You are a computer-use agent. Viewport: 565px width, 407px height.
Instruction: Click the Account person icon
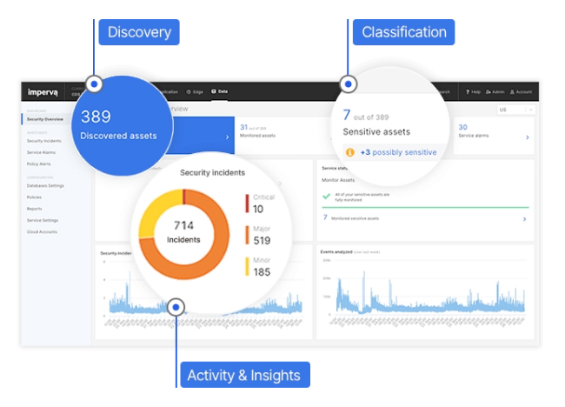pyautogui.click(x=512, y=92)
